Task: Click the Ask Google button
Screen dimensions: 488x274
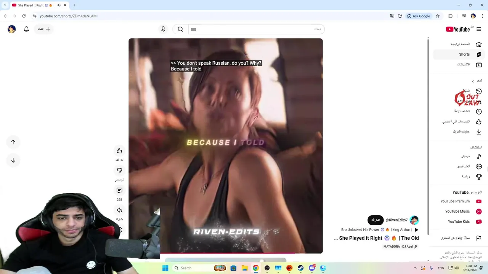Action: point(418,16)
